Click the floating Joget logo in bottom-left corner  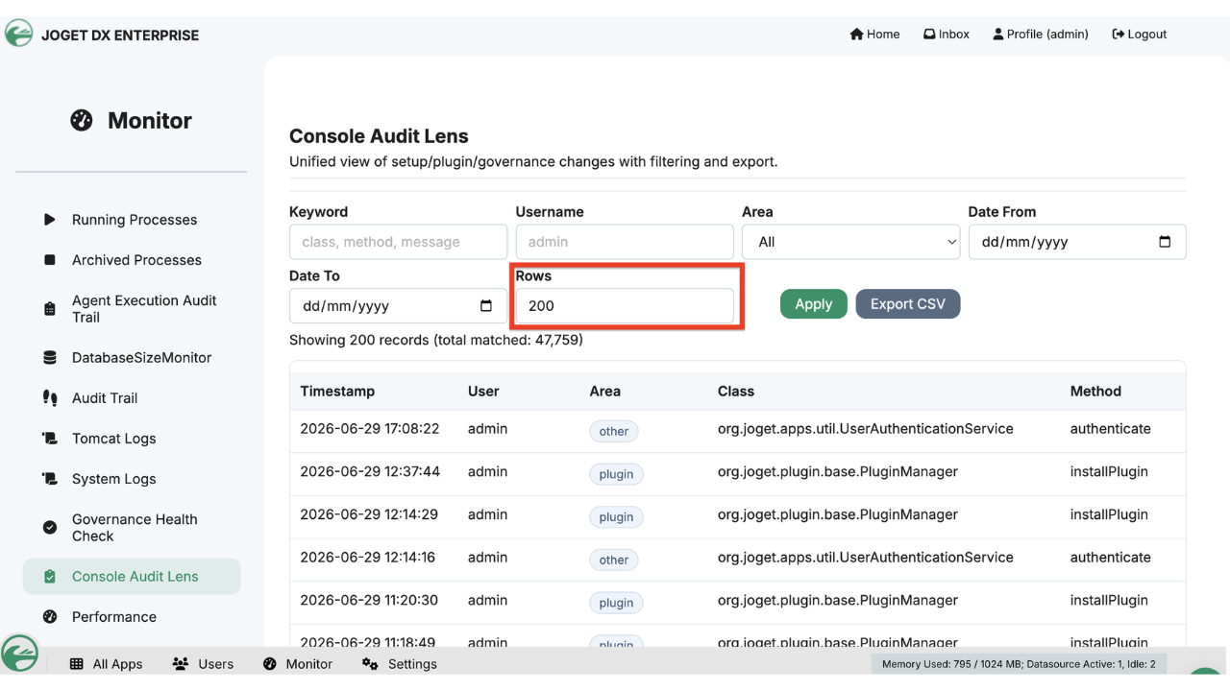(19, 654)
